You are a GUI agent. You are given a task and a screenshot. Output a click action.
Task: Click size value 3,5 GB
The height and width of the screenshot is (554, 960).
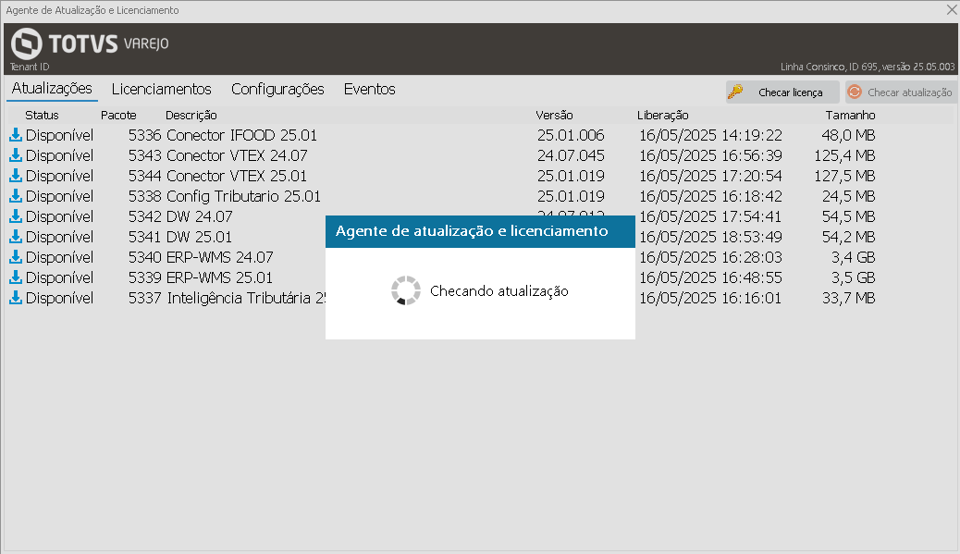click(854, 277)
